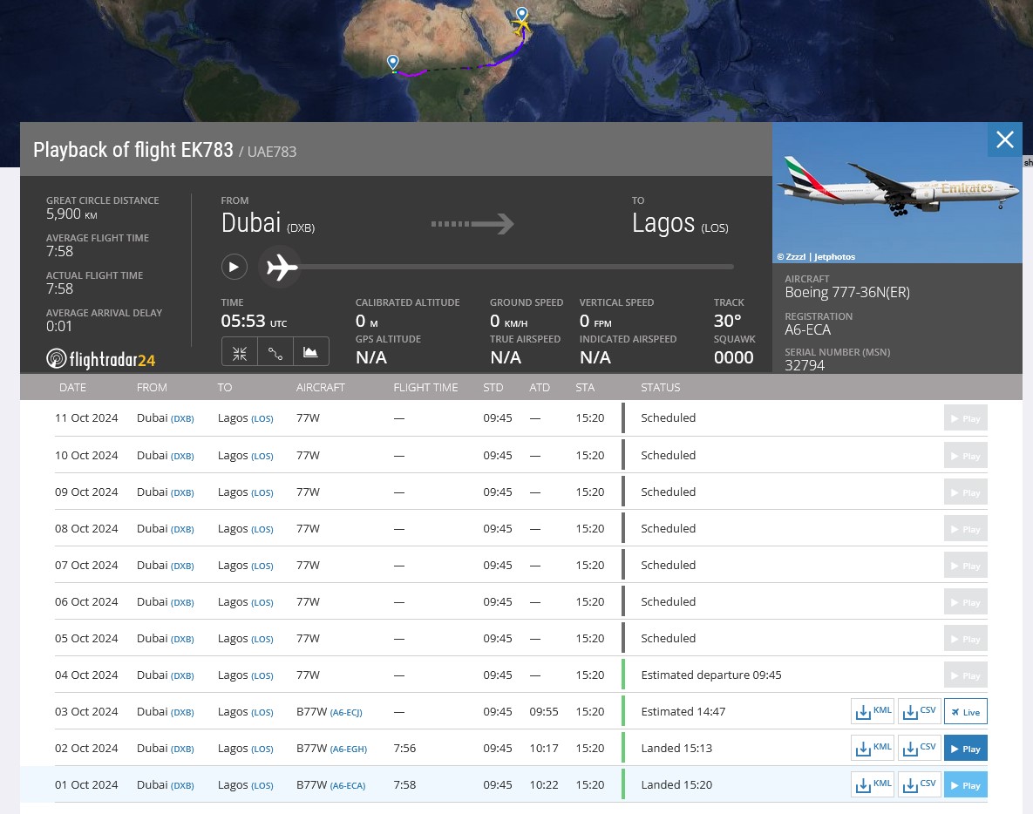Click LOS link in 02 Oct 2024 row
The width and height of the screenshot is (1033, 814).
coord(262,750)
